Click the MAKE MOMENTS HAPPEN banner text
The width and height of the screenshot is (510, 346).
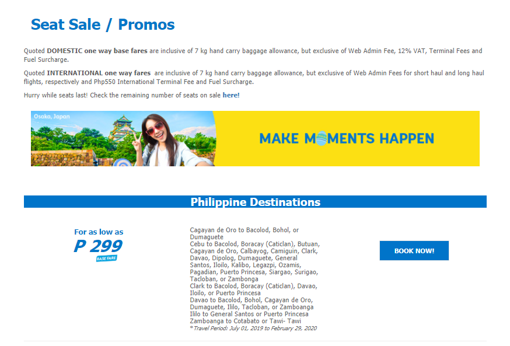pos(347,138)
